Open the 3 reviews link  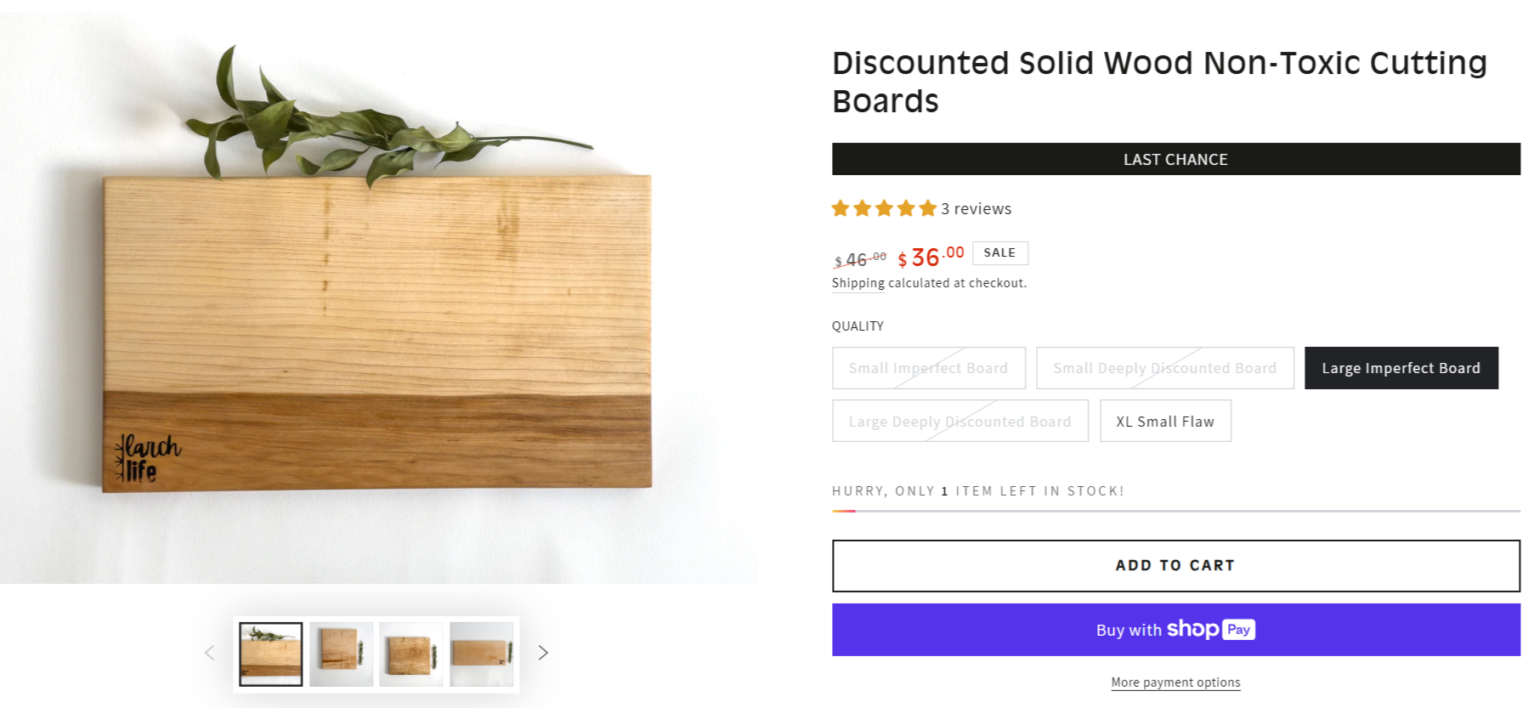click(x=976, y=209)
